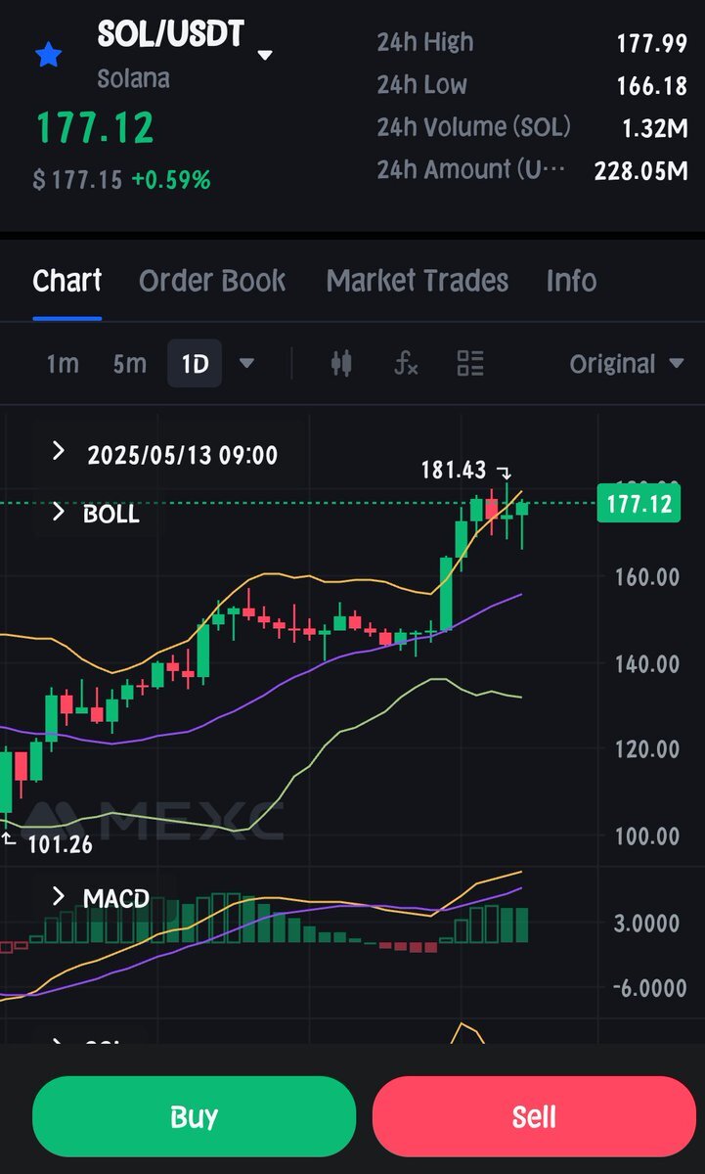This screenshot has height=1174, width=705.
Task: Tap the +0.59% change value
Action: pyautogui.click(x=171, y=180)
